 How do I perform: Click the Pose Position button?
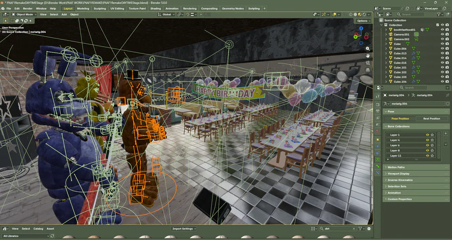[x=400, y=119]
